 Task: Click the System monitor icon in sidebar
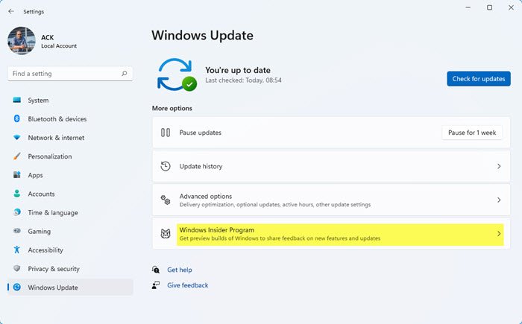tap(16, 100)
